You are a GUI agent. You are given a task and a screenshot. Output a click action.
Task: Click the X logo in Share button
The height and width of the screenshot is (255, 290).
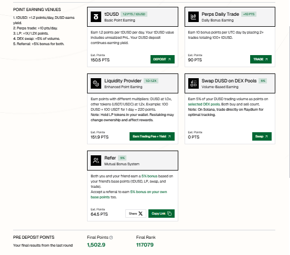[141, 214]
